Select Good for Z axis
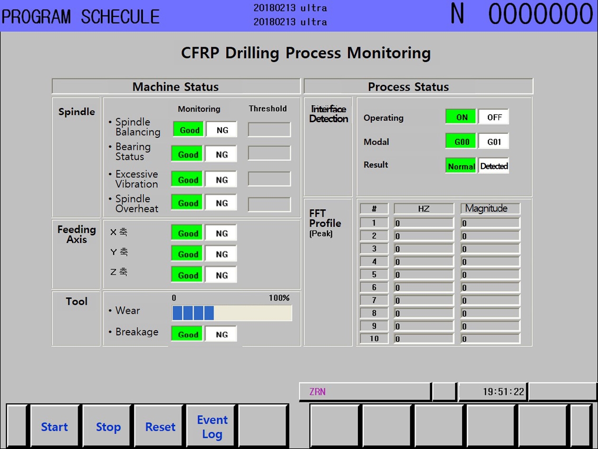Viewport: 598px width, 449px height. pyautogui.click(x=188, y=275)
